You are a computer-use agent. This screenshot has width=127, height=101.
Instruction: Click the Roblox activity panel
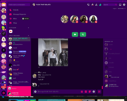[x=19, y=88]
